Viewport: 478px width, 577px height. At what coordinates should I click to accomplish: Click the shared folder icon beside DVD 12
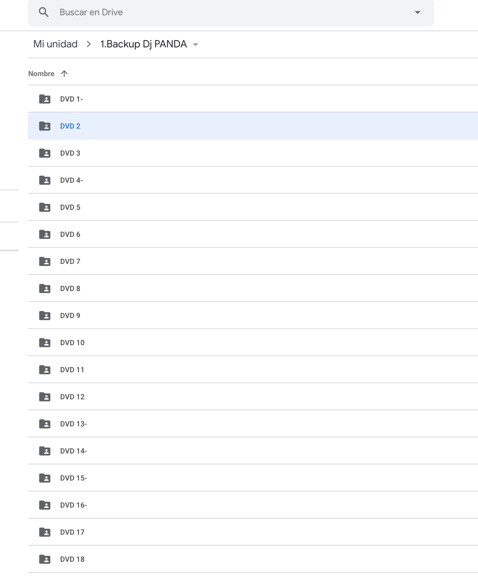point(44,396)
